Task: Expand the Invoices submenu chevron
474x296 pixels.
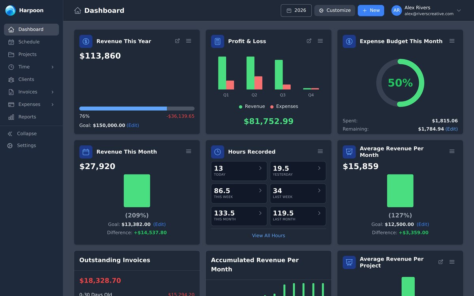Action: pos(53,92)
